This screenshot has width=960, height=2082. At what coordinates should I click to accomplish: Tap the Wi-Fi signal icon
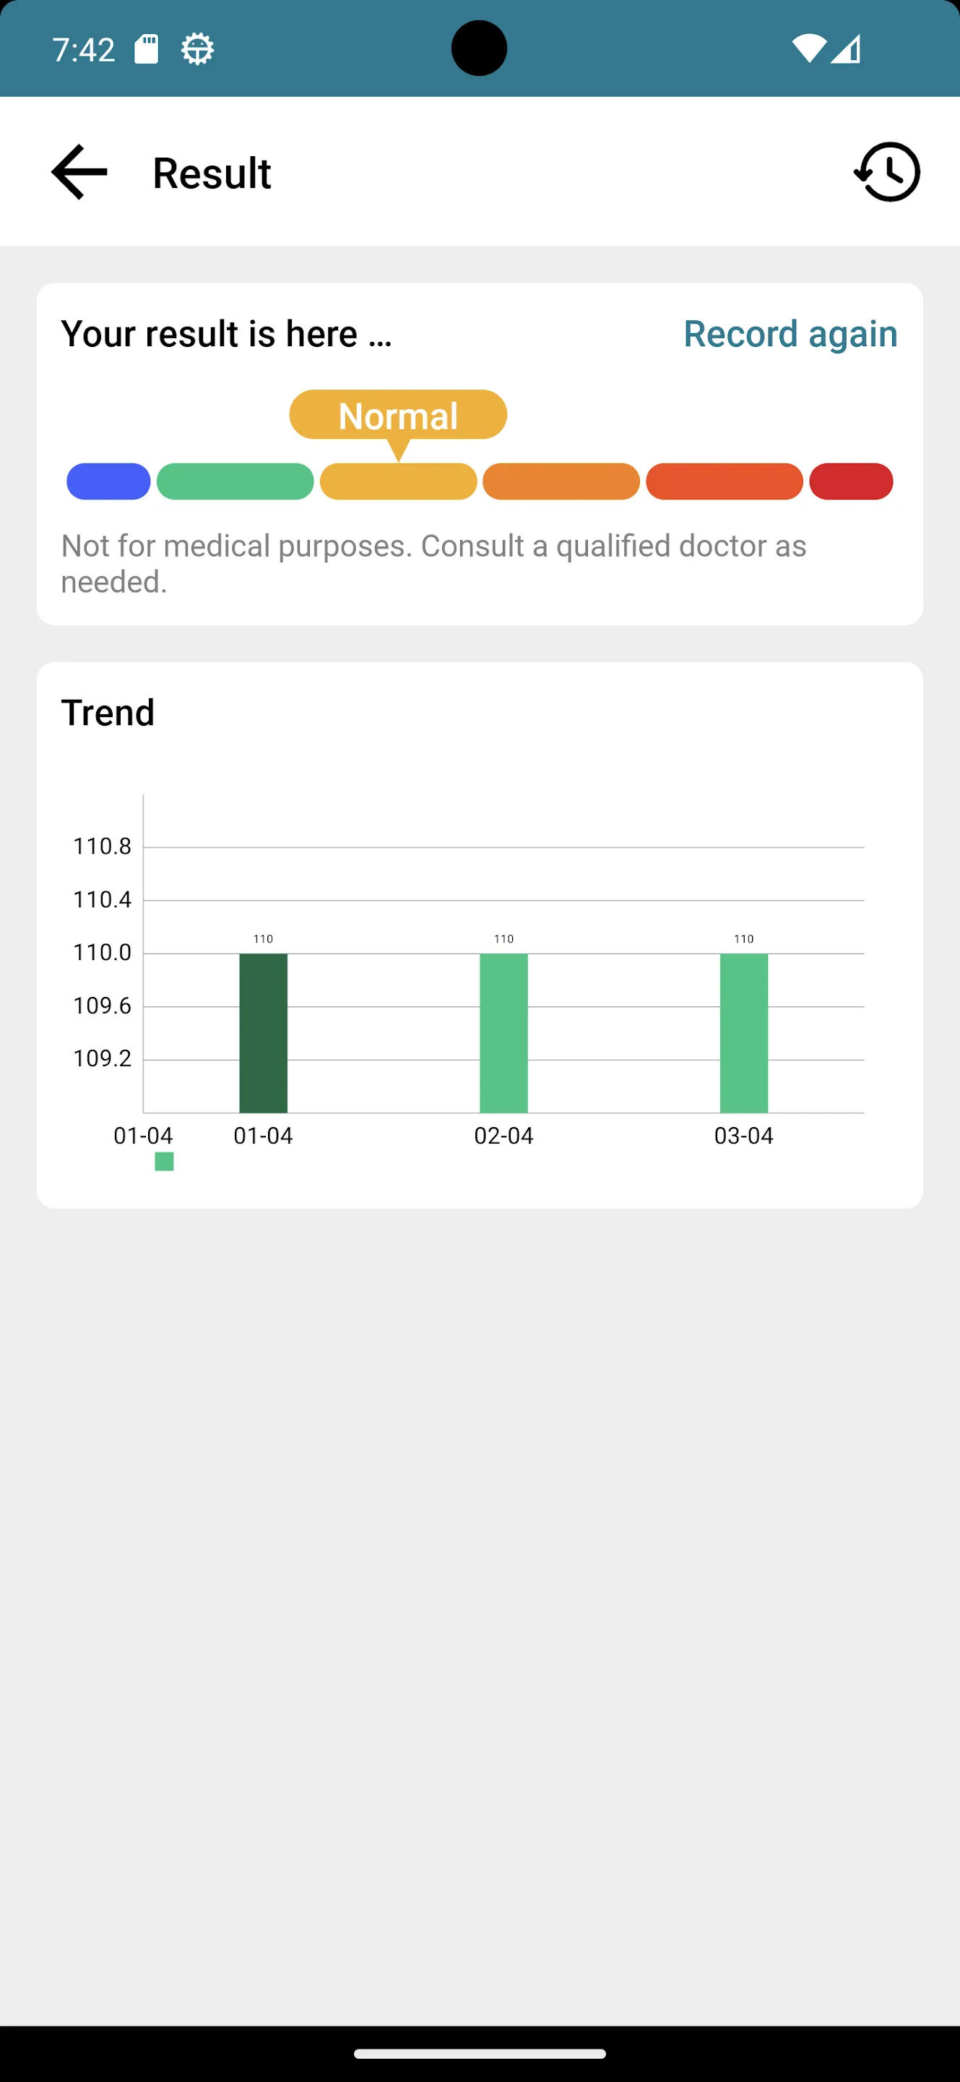[808, 48]
